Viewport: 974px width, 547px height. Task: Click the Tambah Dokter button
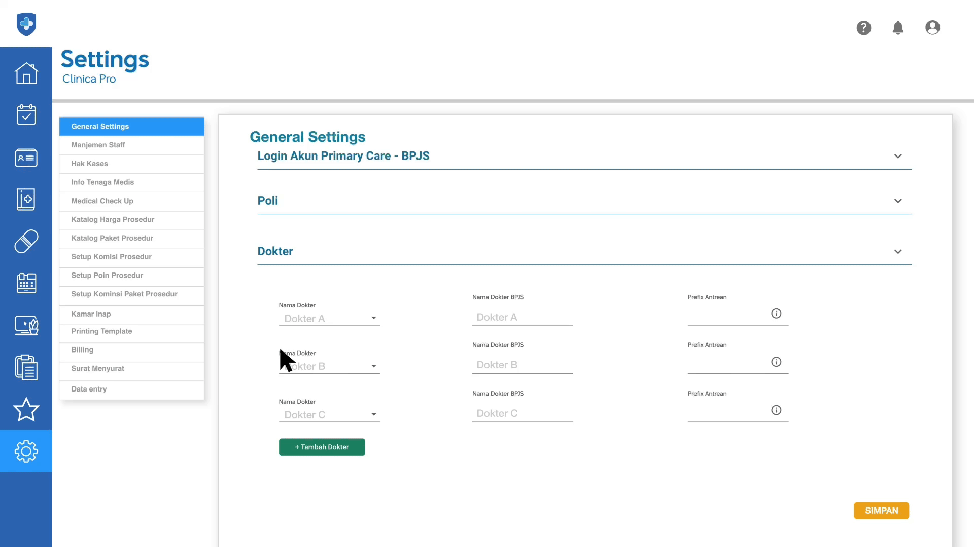coord(322,447)
